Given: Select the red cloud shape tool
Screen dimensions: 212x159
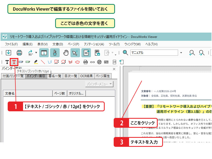Looking at the screenshot, I should click(77, 62).
